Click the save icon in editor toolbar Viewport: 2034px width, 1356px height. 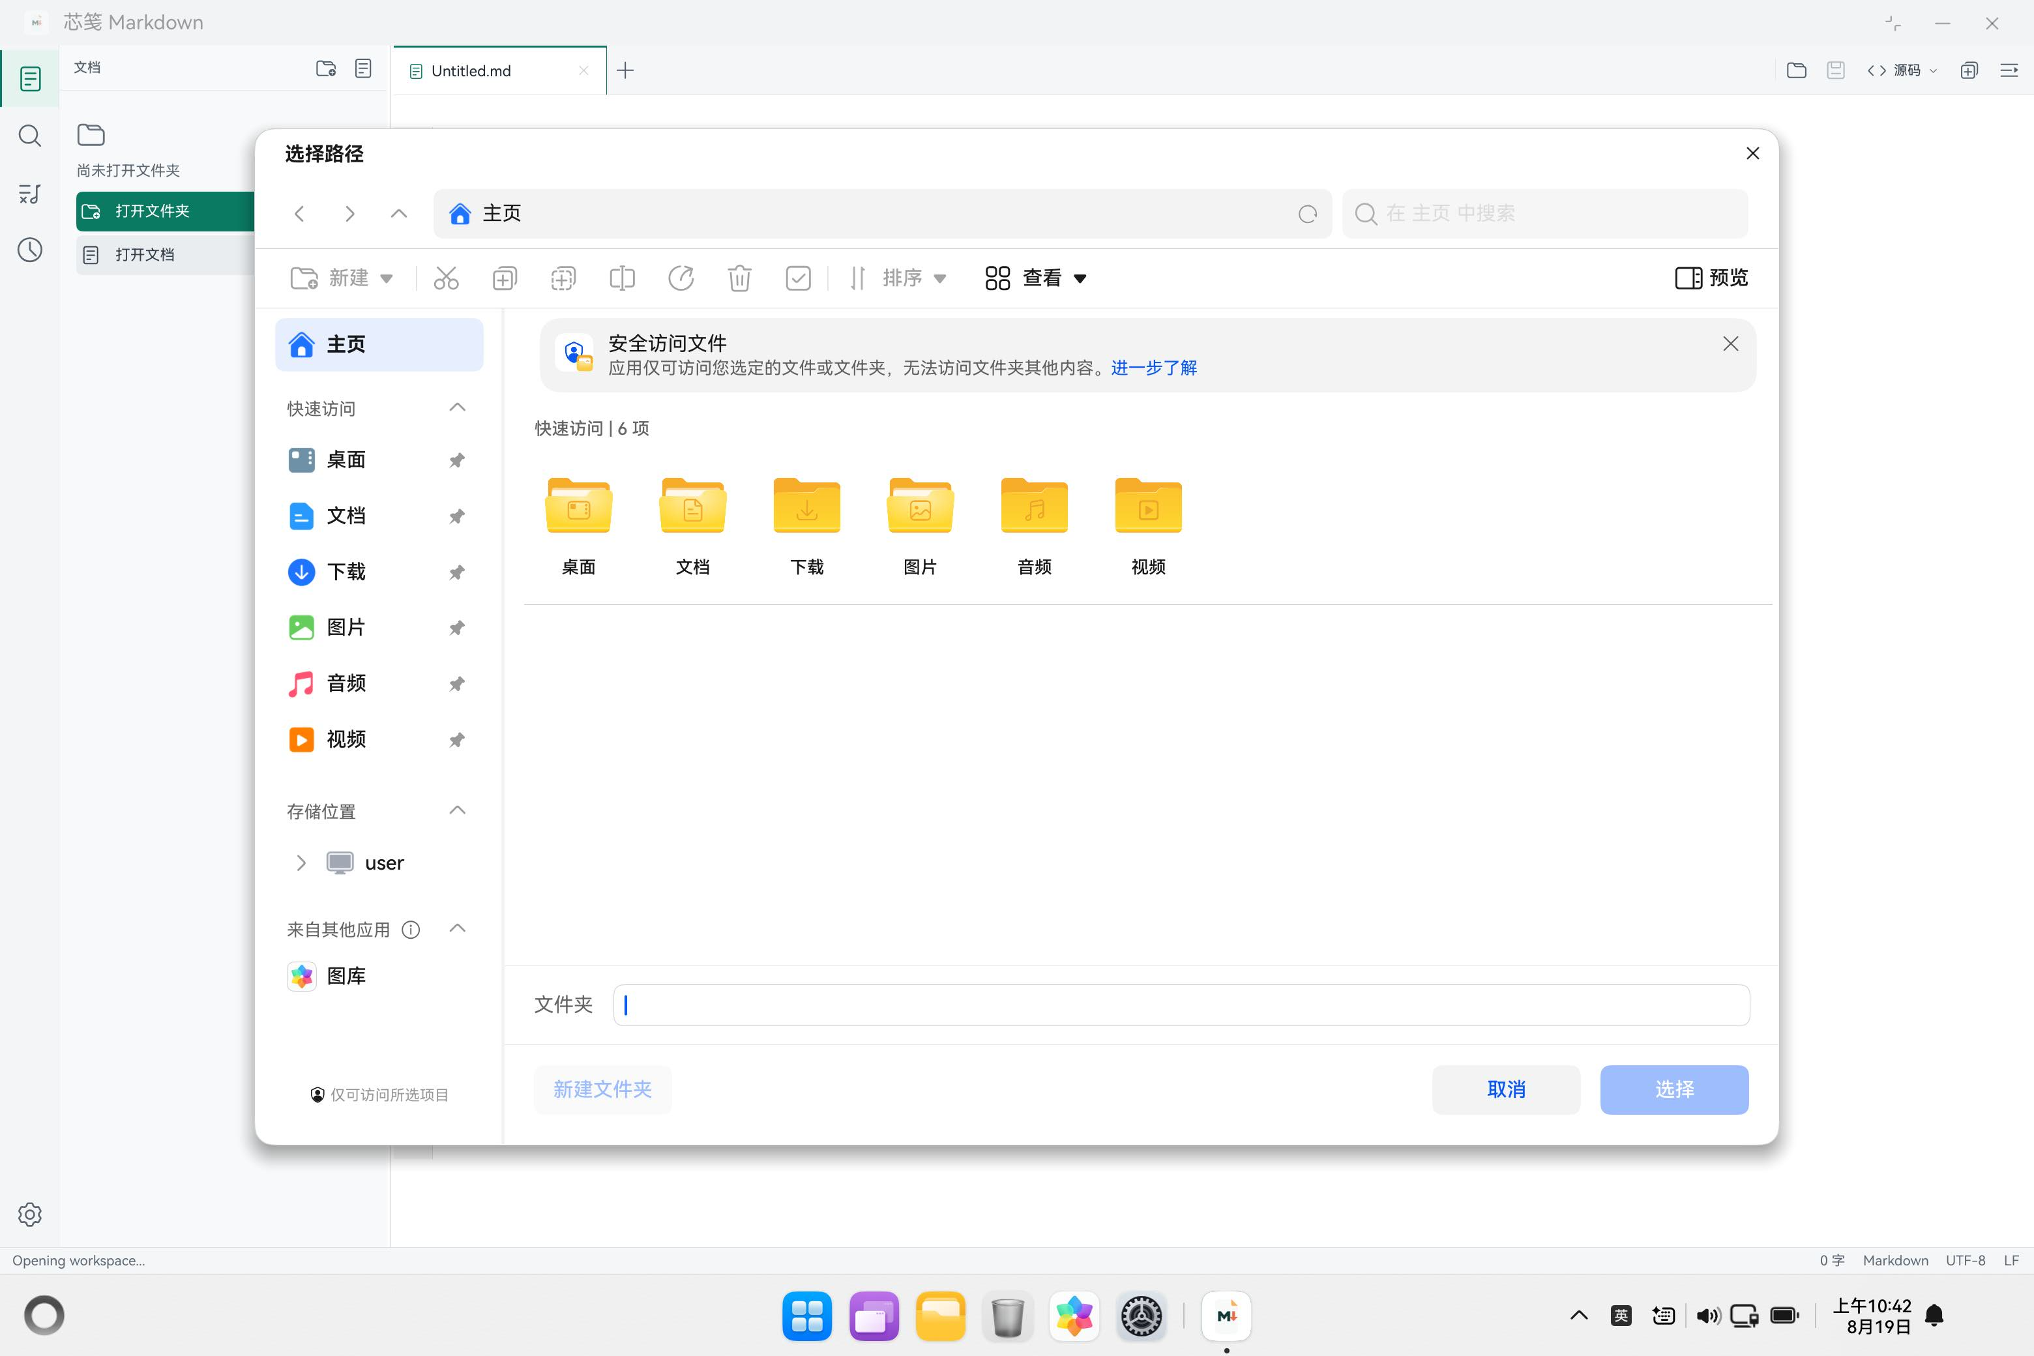(x=1836, y=70)
